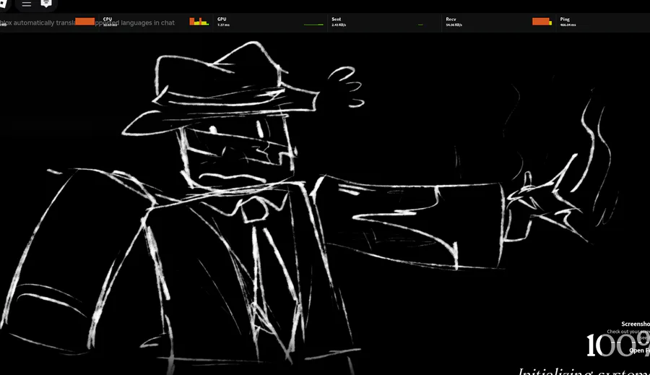
Task: Click the Initializing system status text
Action: pyautogui.click(x=584, y=371)
